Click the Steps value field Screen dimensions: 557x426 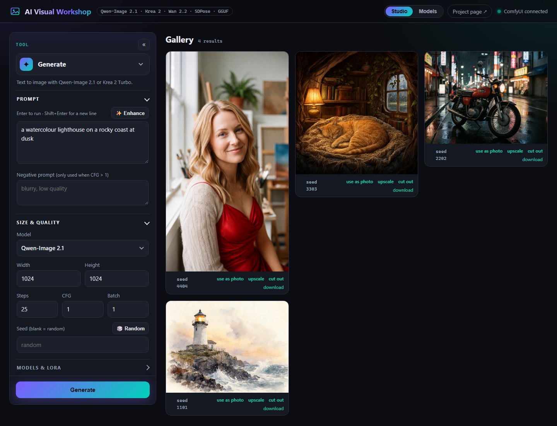[37, 309]
